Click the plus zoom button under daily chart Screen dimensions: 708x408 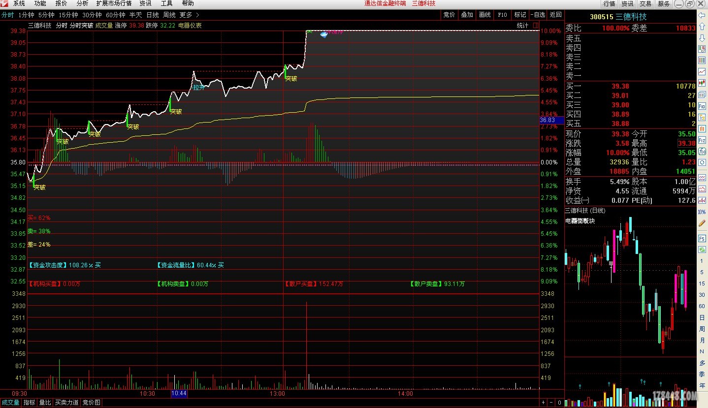pyautogui.click(x=544, y=403)
